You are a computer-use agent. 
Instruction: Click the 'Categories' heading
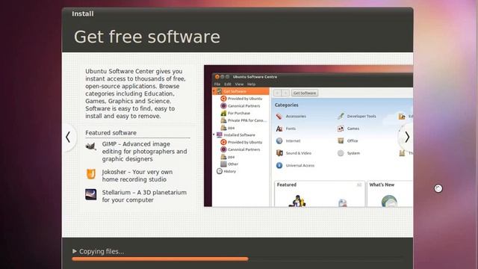pyautogui.click(x=287, y=105)
